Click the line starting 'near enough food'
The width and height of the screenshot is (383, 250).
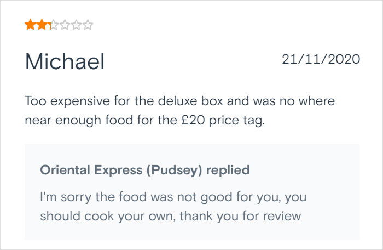(144, 120)
